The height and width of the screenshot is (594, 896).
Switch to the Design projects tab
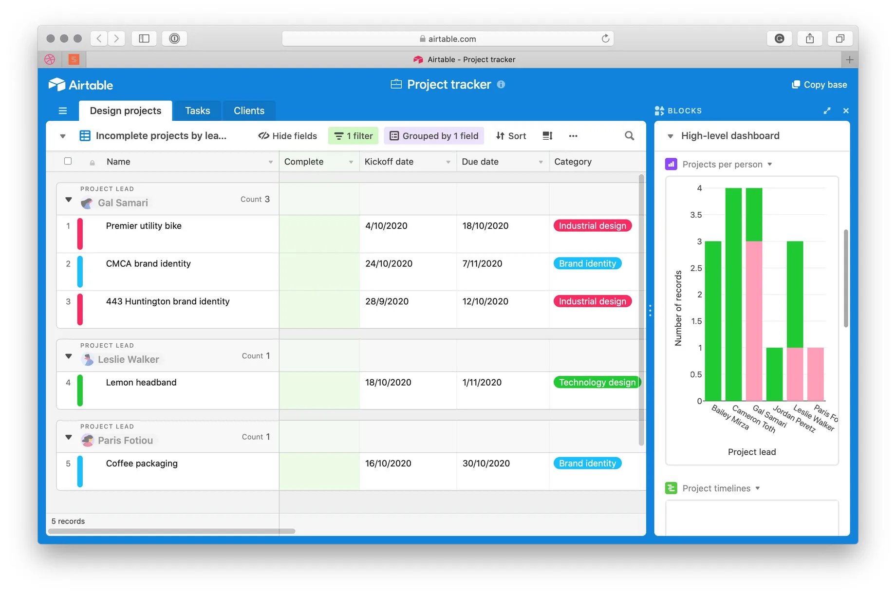(x=126, y=111)
